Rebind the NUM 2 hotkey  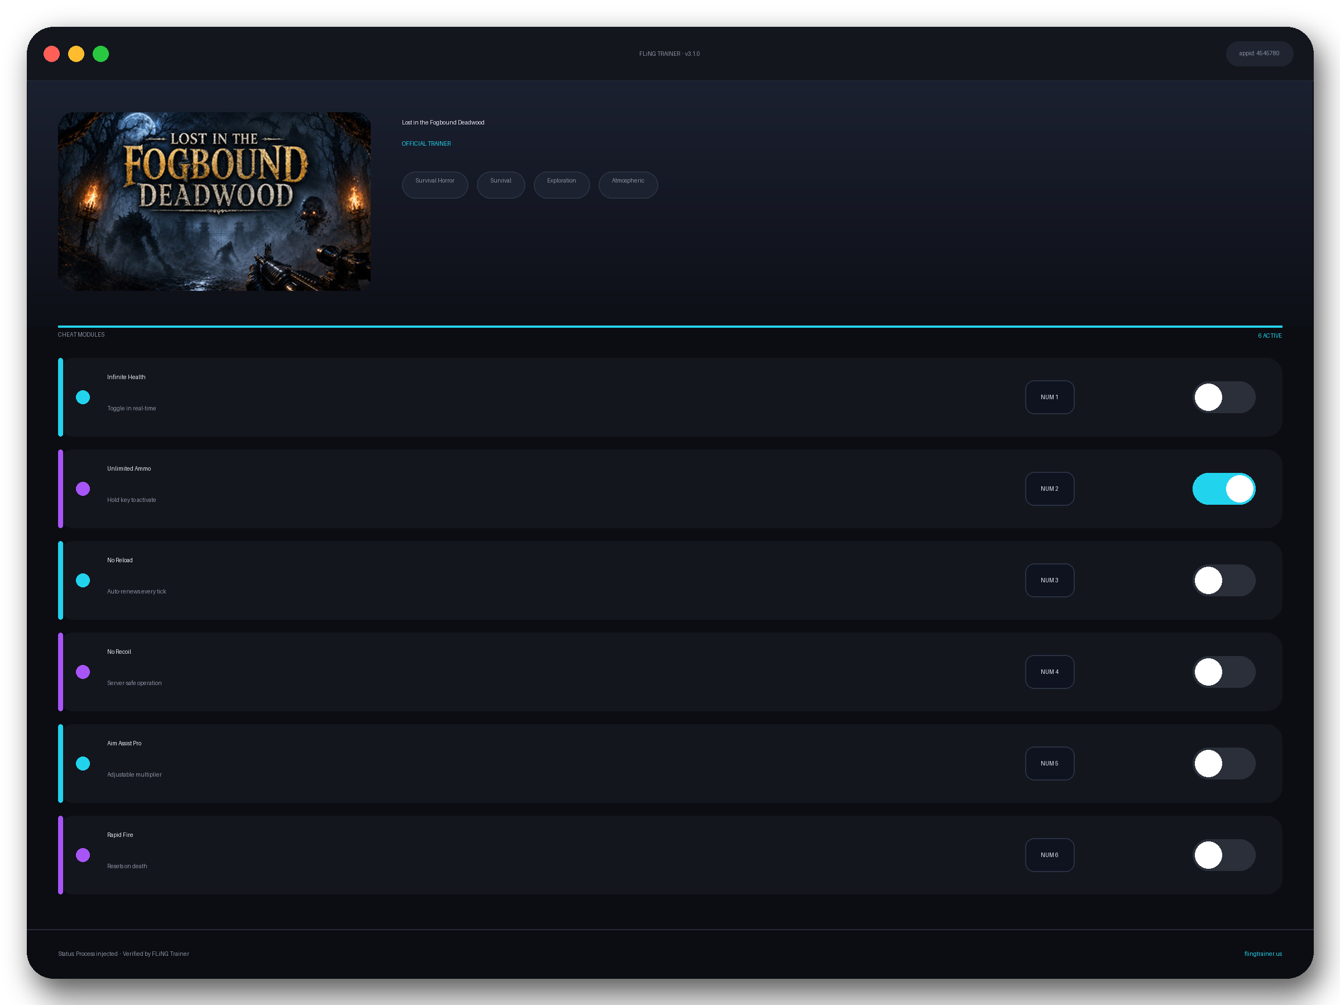1049,489
